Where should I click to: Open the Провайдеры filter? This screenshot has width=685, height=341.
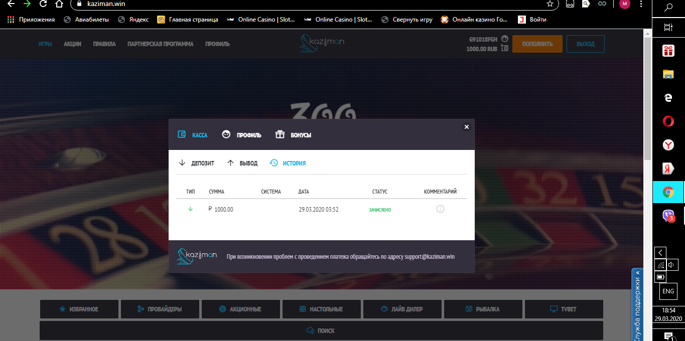(x=160, y=309)
